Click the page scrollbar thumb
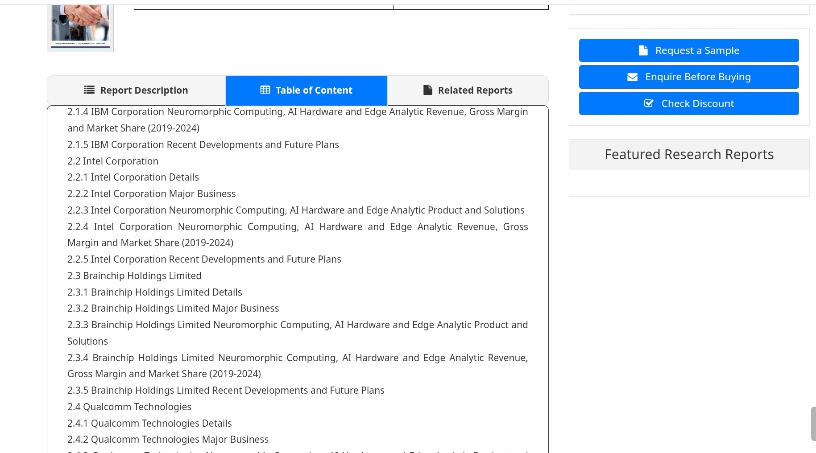This screenshot has height=453, width=816. coord(813,424)
